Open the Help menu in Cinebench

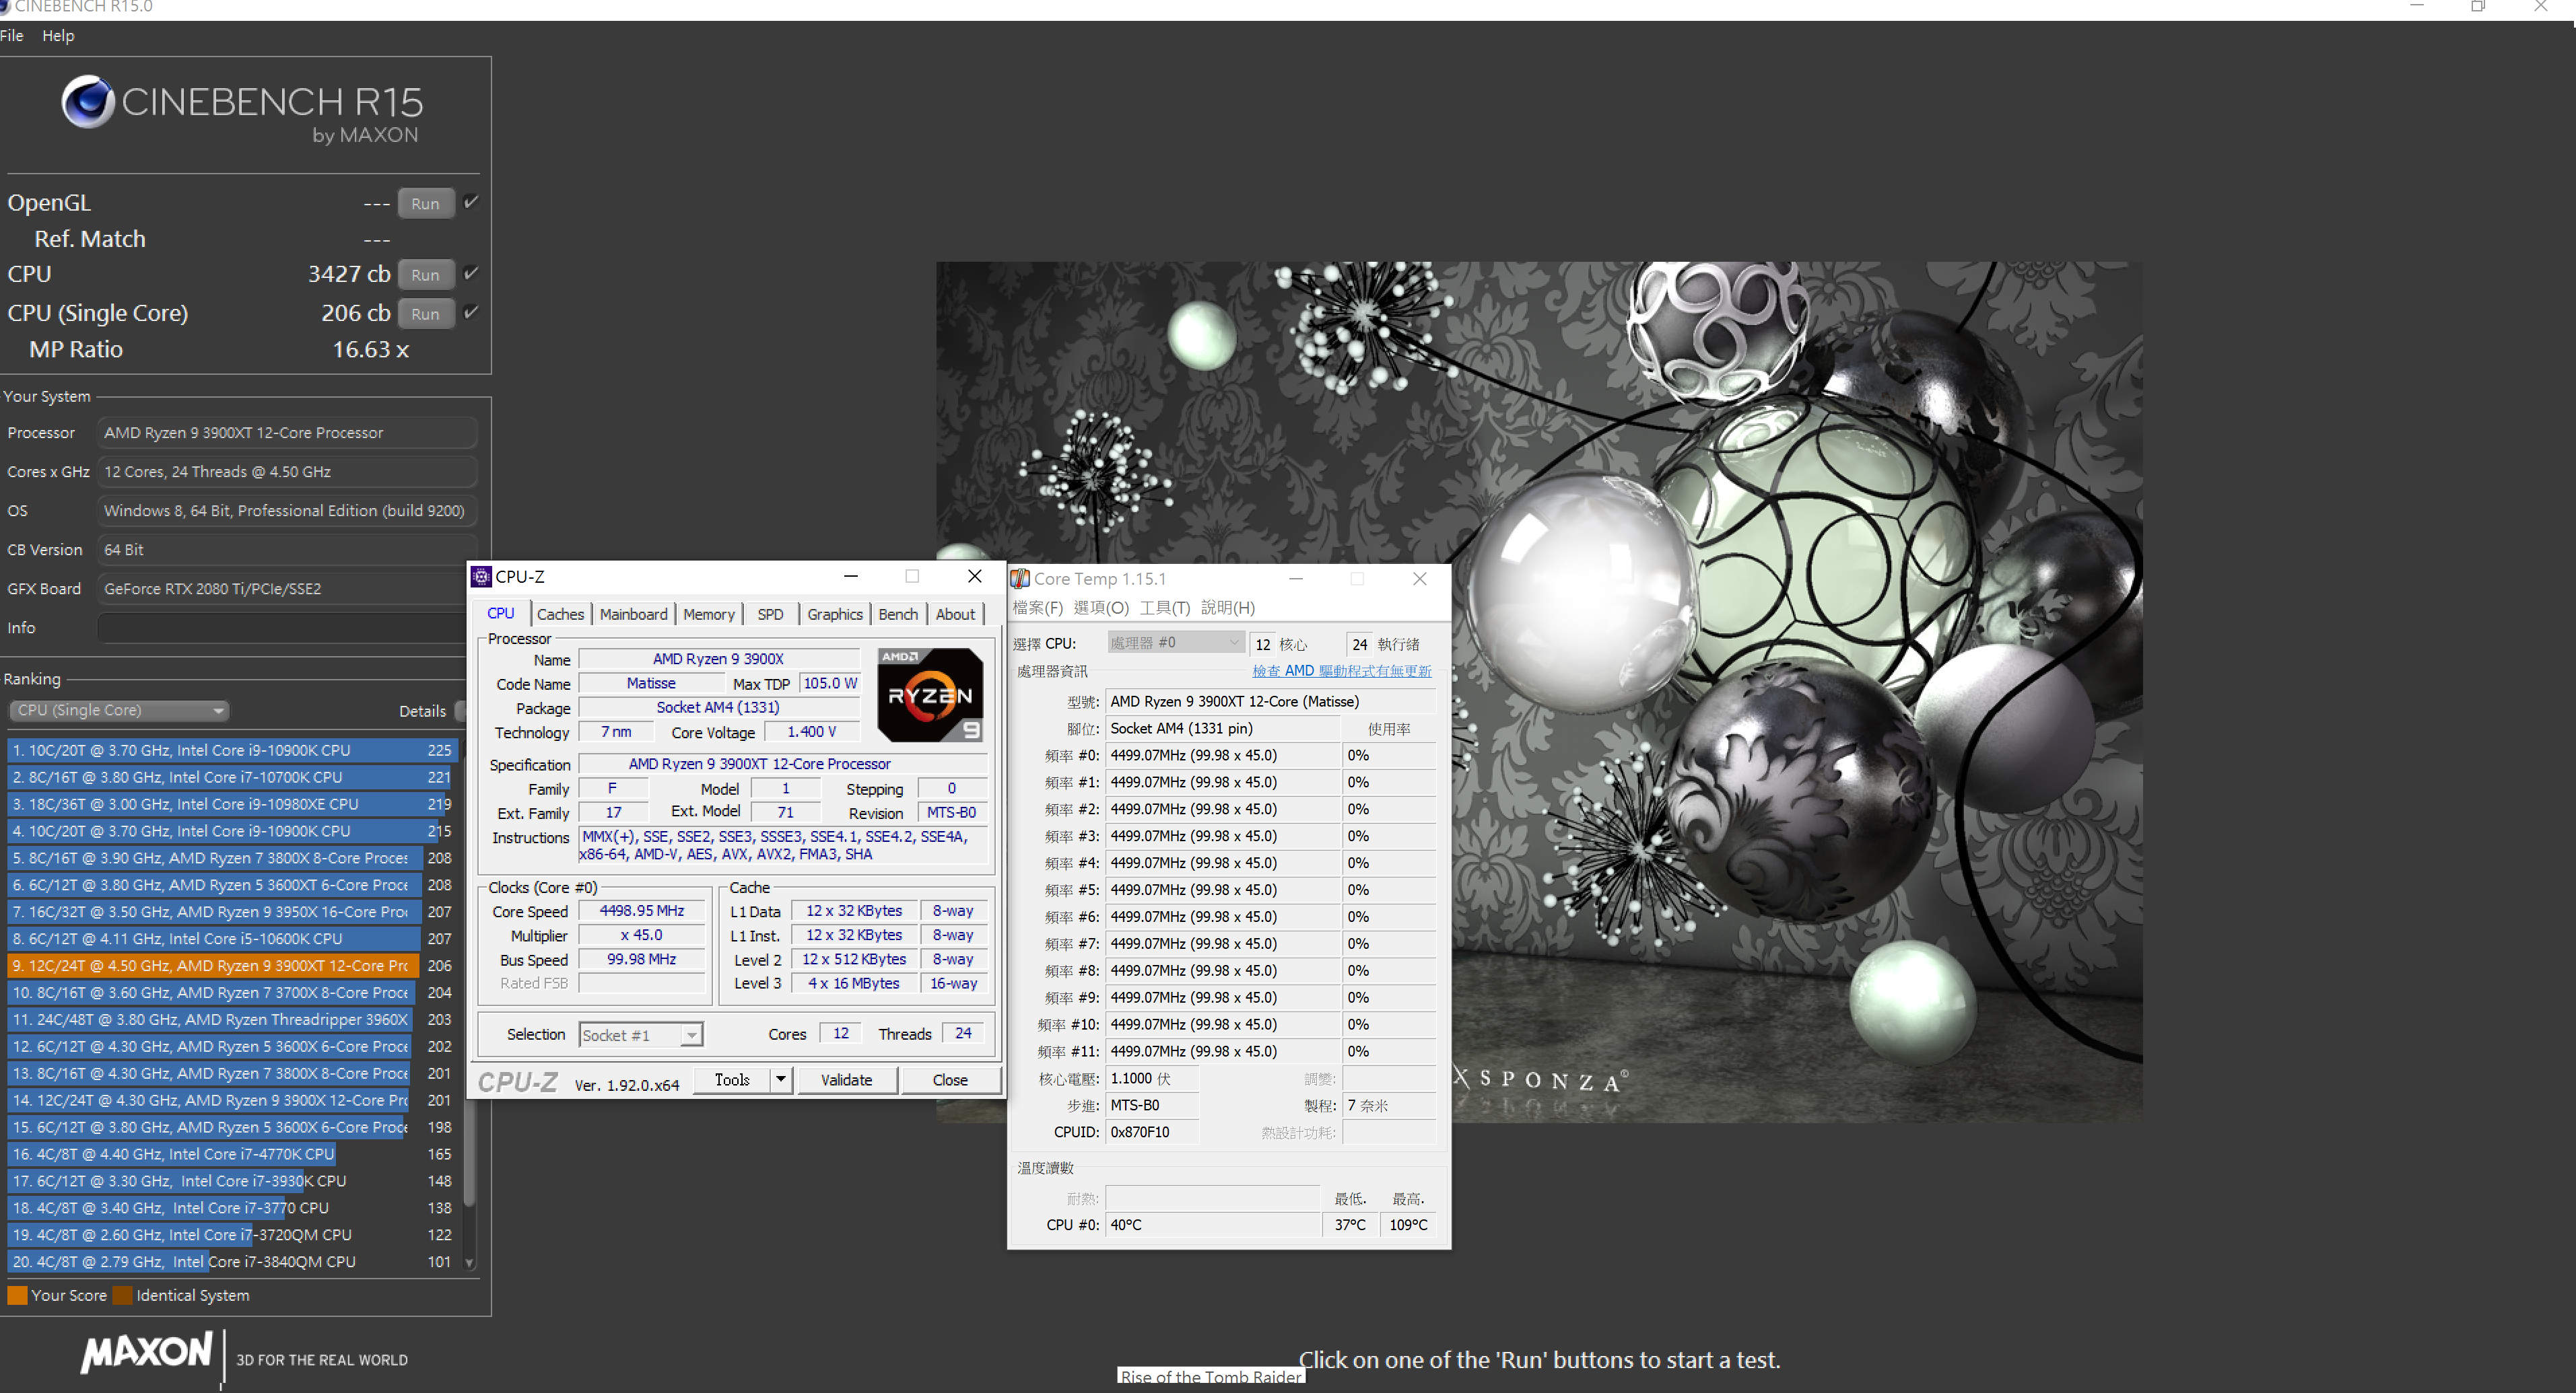(58, 35)
